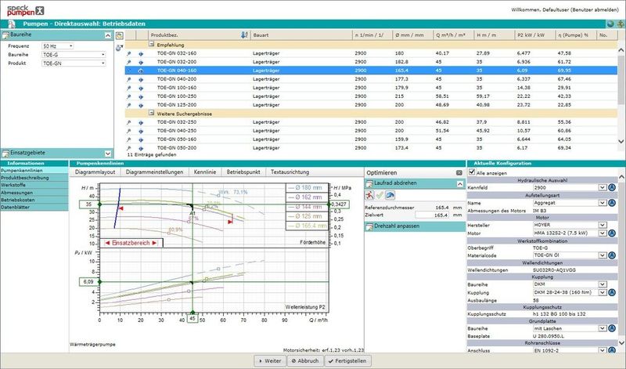Toggle visibility eye for TOE-GN 032-250

point(141,123)
